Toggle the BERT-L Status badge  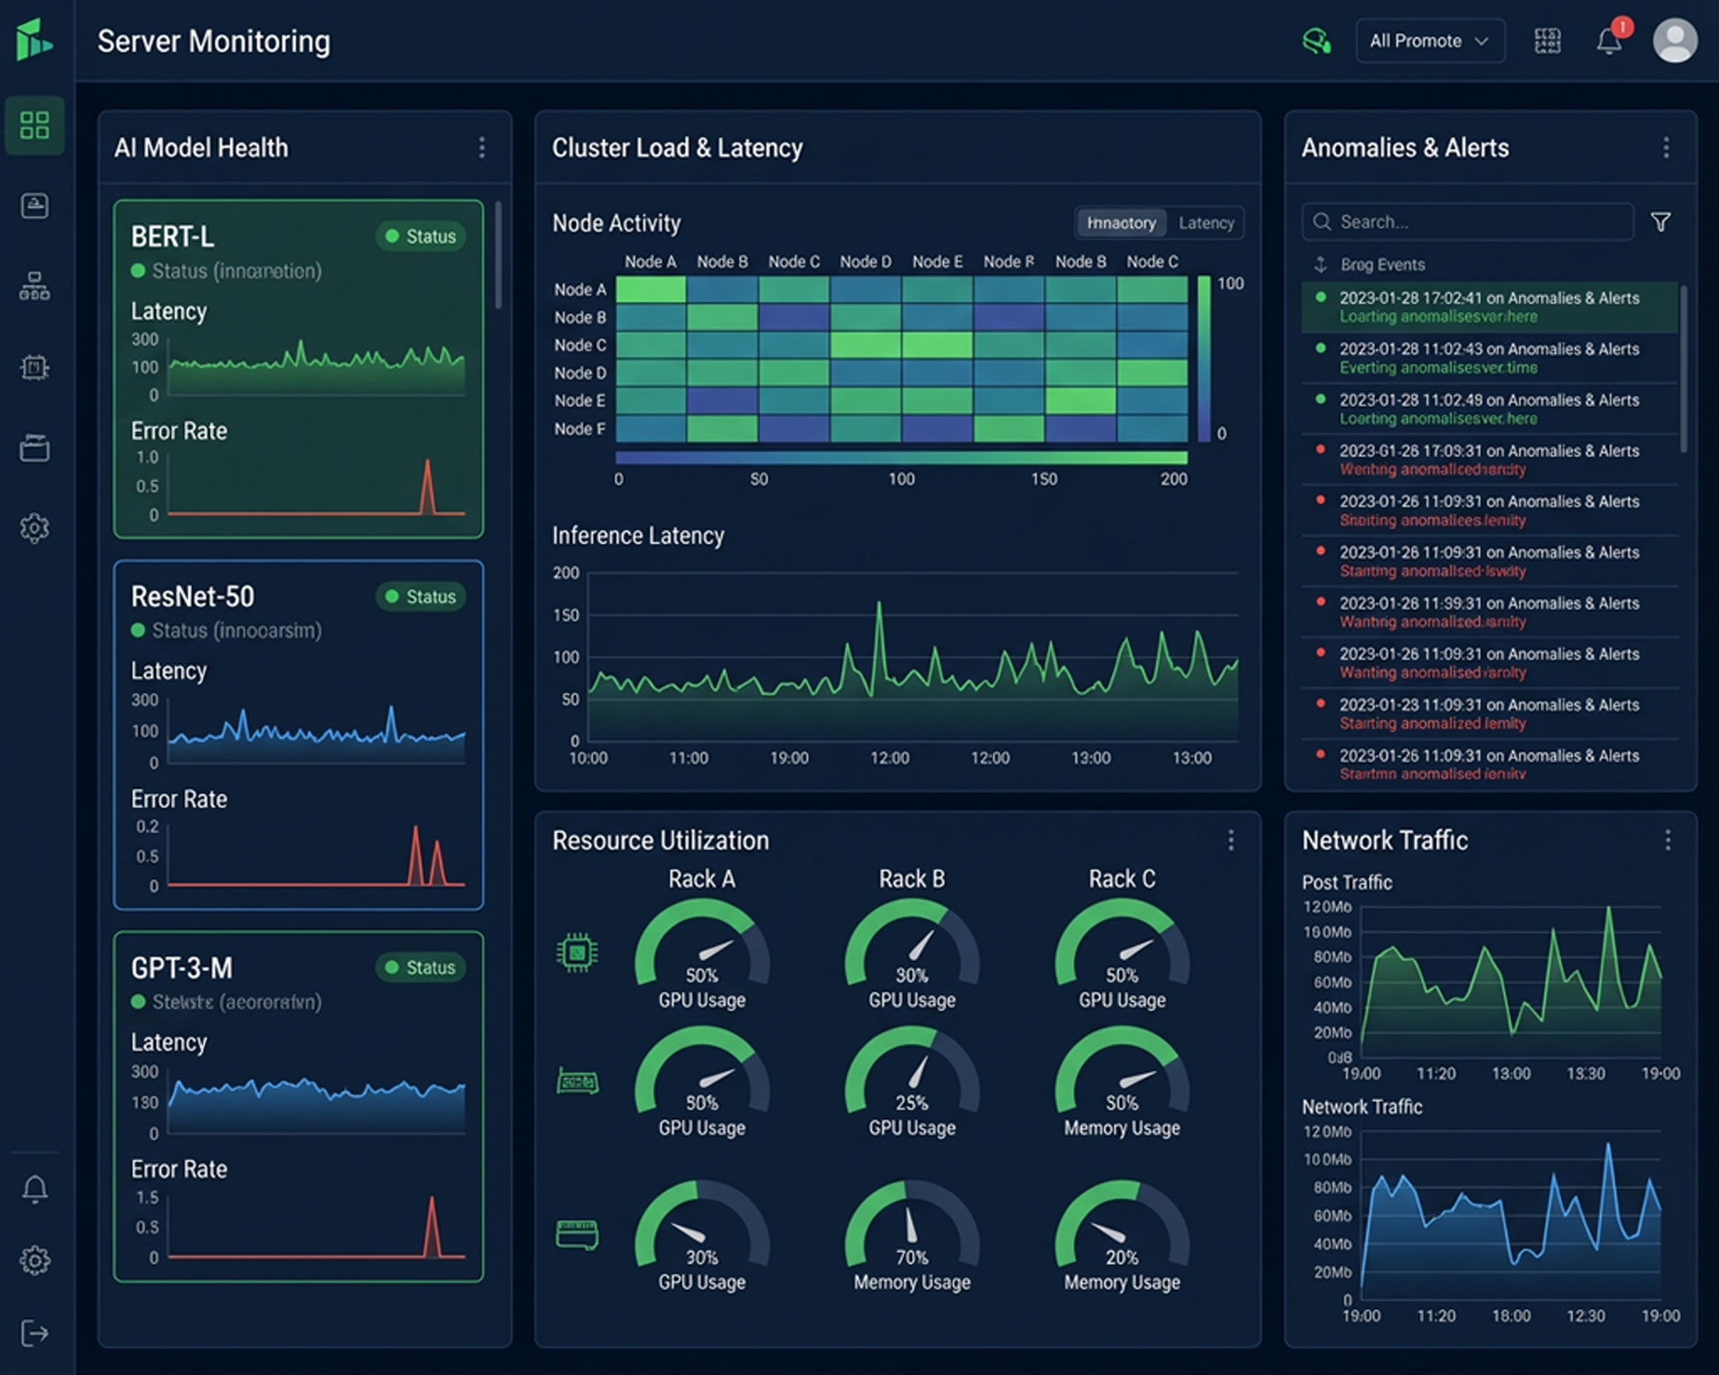pyautogui.click(x=421, y=237)
